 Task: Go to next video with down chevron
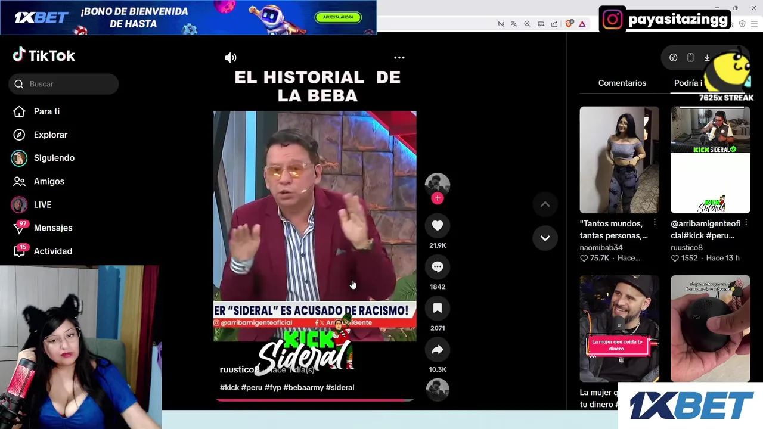tap(545, 238)
